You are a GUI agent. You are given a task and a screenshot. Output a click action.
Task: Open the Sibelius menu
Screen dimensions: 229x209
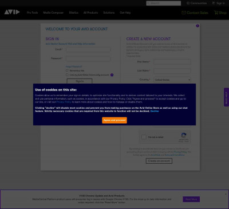click(74, 13)
